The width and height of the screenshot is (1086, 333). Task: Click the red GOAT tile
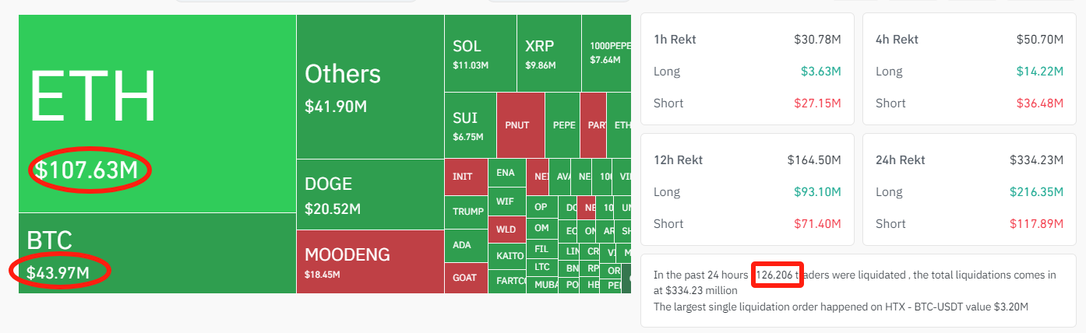(465, 278)
